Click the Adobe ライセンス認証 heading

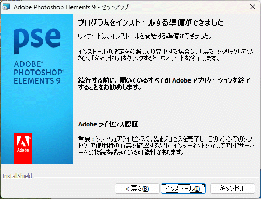(x=108, y=124)
